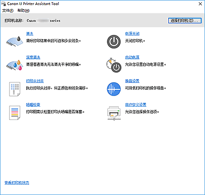Open the 自动电源 auto power link
The image size is (205, 195).
[132, 57]
